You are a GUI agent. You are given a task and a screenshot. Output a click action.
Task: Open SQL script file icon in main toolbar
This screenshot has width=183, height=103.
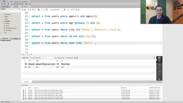(x=5, y=4)
